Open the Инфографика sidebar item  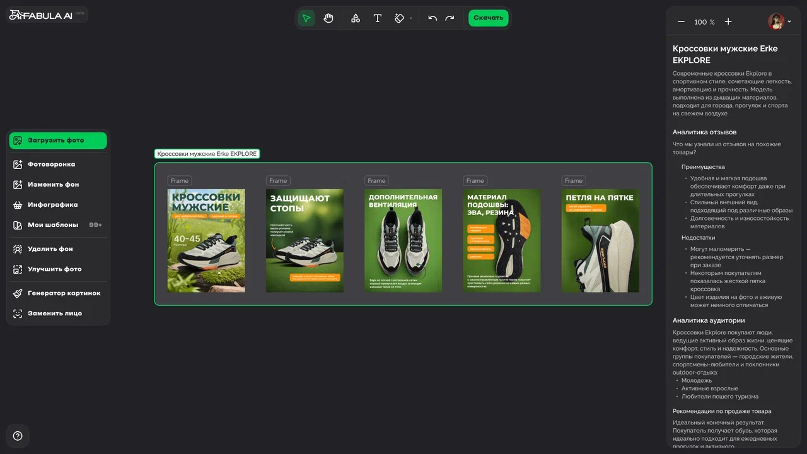[x=58, y=205]
